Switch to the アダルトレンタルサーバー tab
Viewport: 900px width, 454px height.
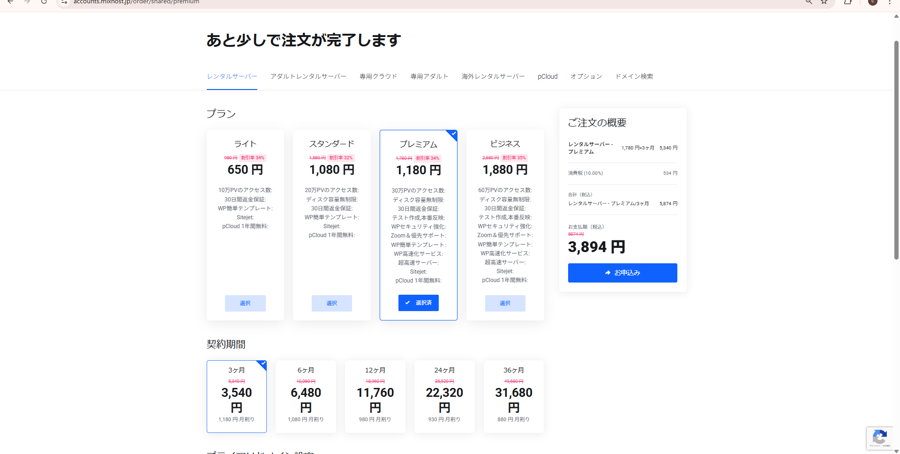(x=308, y=76)
